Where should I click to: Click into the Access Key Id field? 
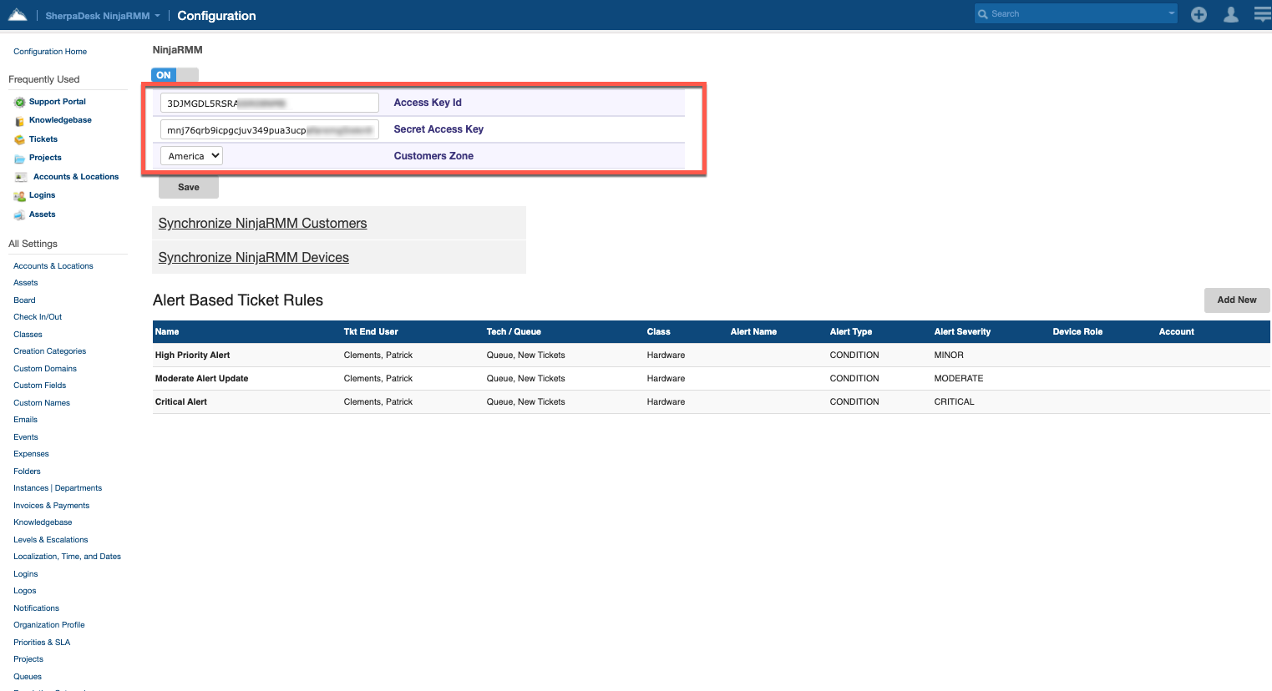click(x=269, y=103)
